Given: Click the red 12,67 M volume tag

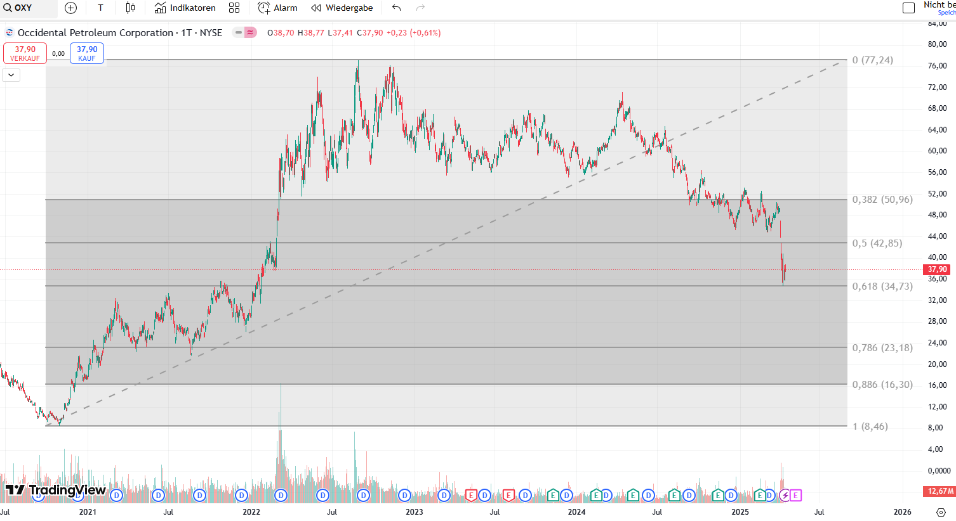Looking at the screenshot, I should 940,491.
